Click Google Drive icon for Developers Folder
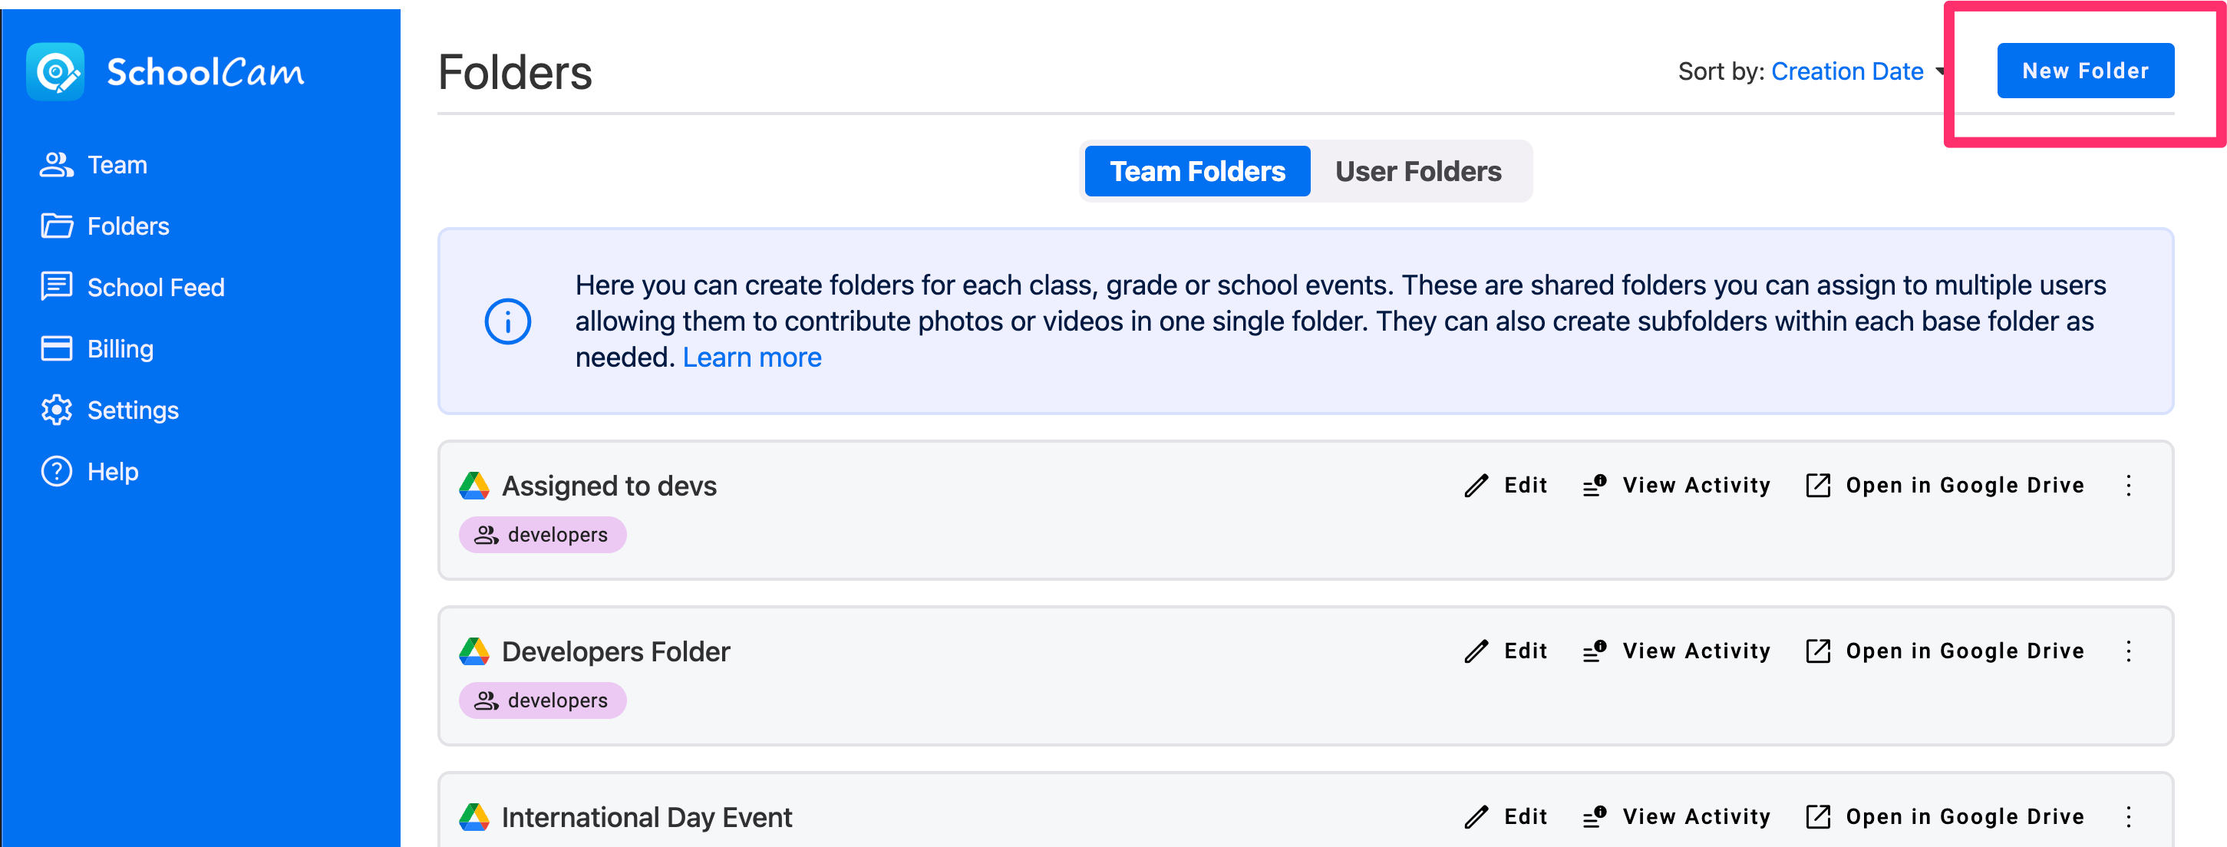 (473, 651)
